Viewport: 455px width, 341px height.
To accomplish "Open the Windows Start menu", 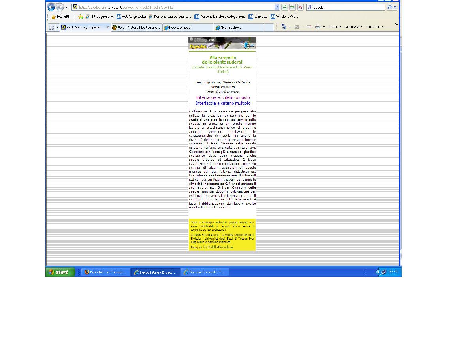I will 60,272.
